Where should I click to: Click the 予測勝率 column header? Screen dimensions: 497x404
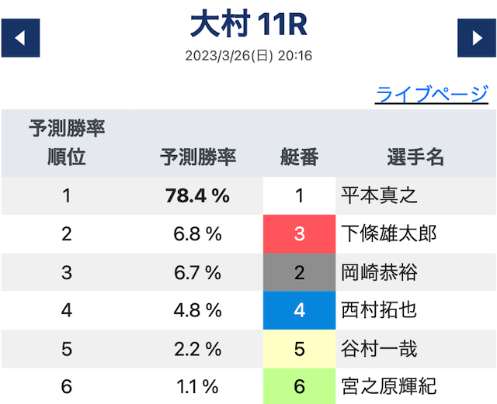198,157
